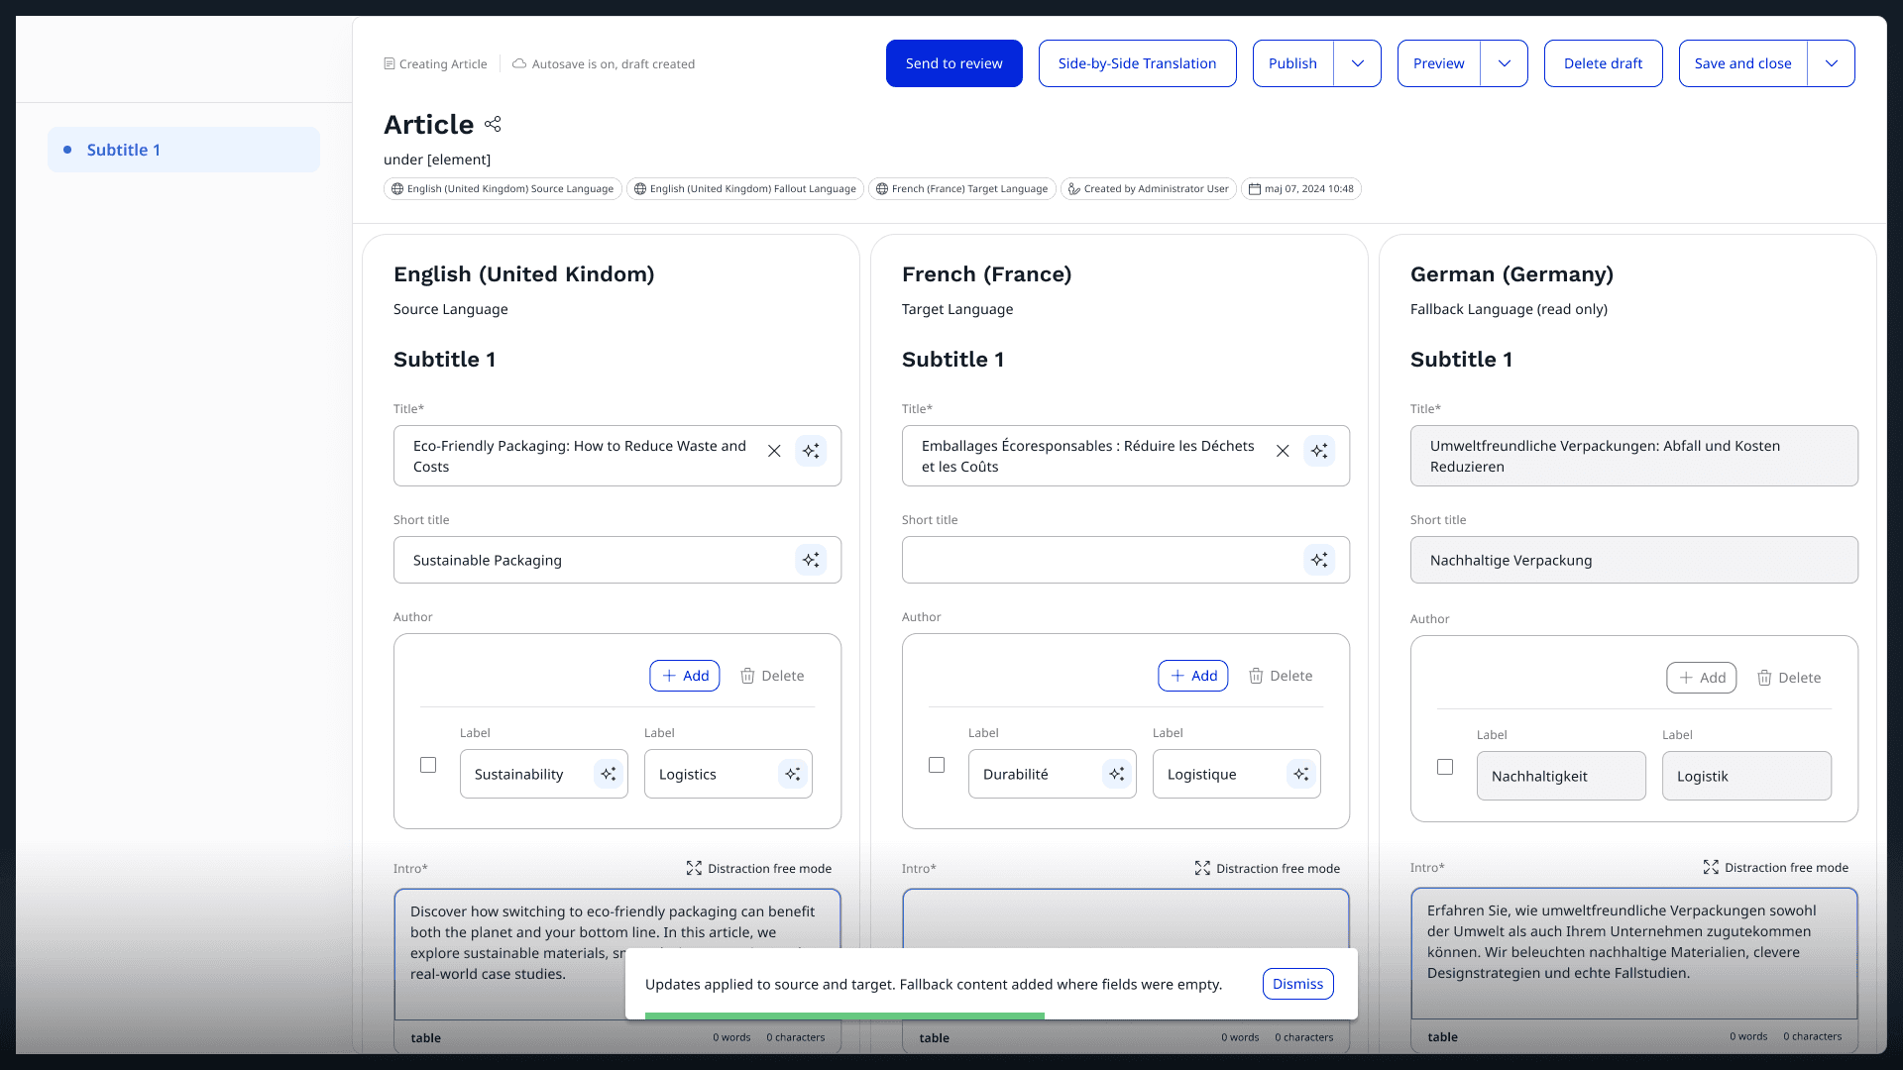Click AI sparkle icon in Sustainability label field

click(x=609, y=774)
